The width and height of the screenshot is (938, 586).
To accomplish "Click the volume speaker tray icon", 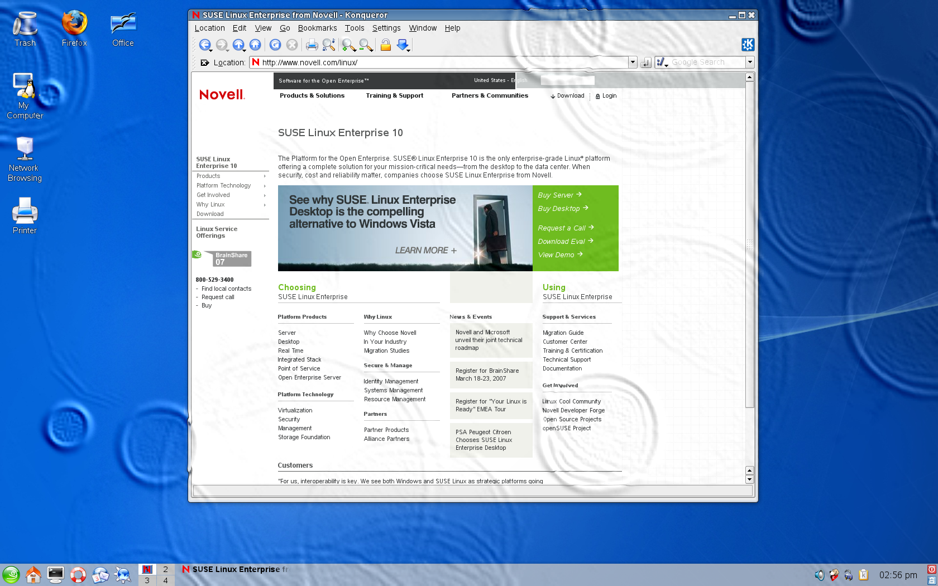I will tap(819, 575).
